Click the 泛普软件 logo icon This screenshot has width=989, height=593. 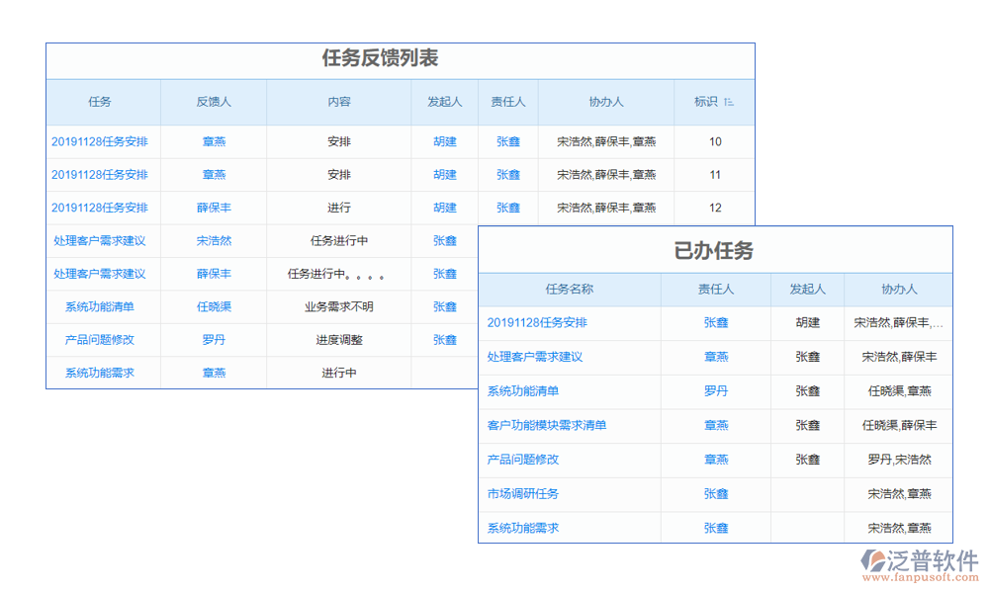pyautogui.click(x=872, y=561)
